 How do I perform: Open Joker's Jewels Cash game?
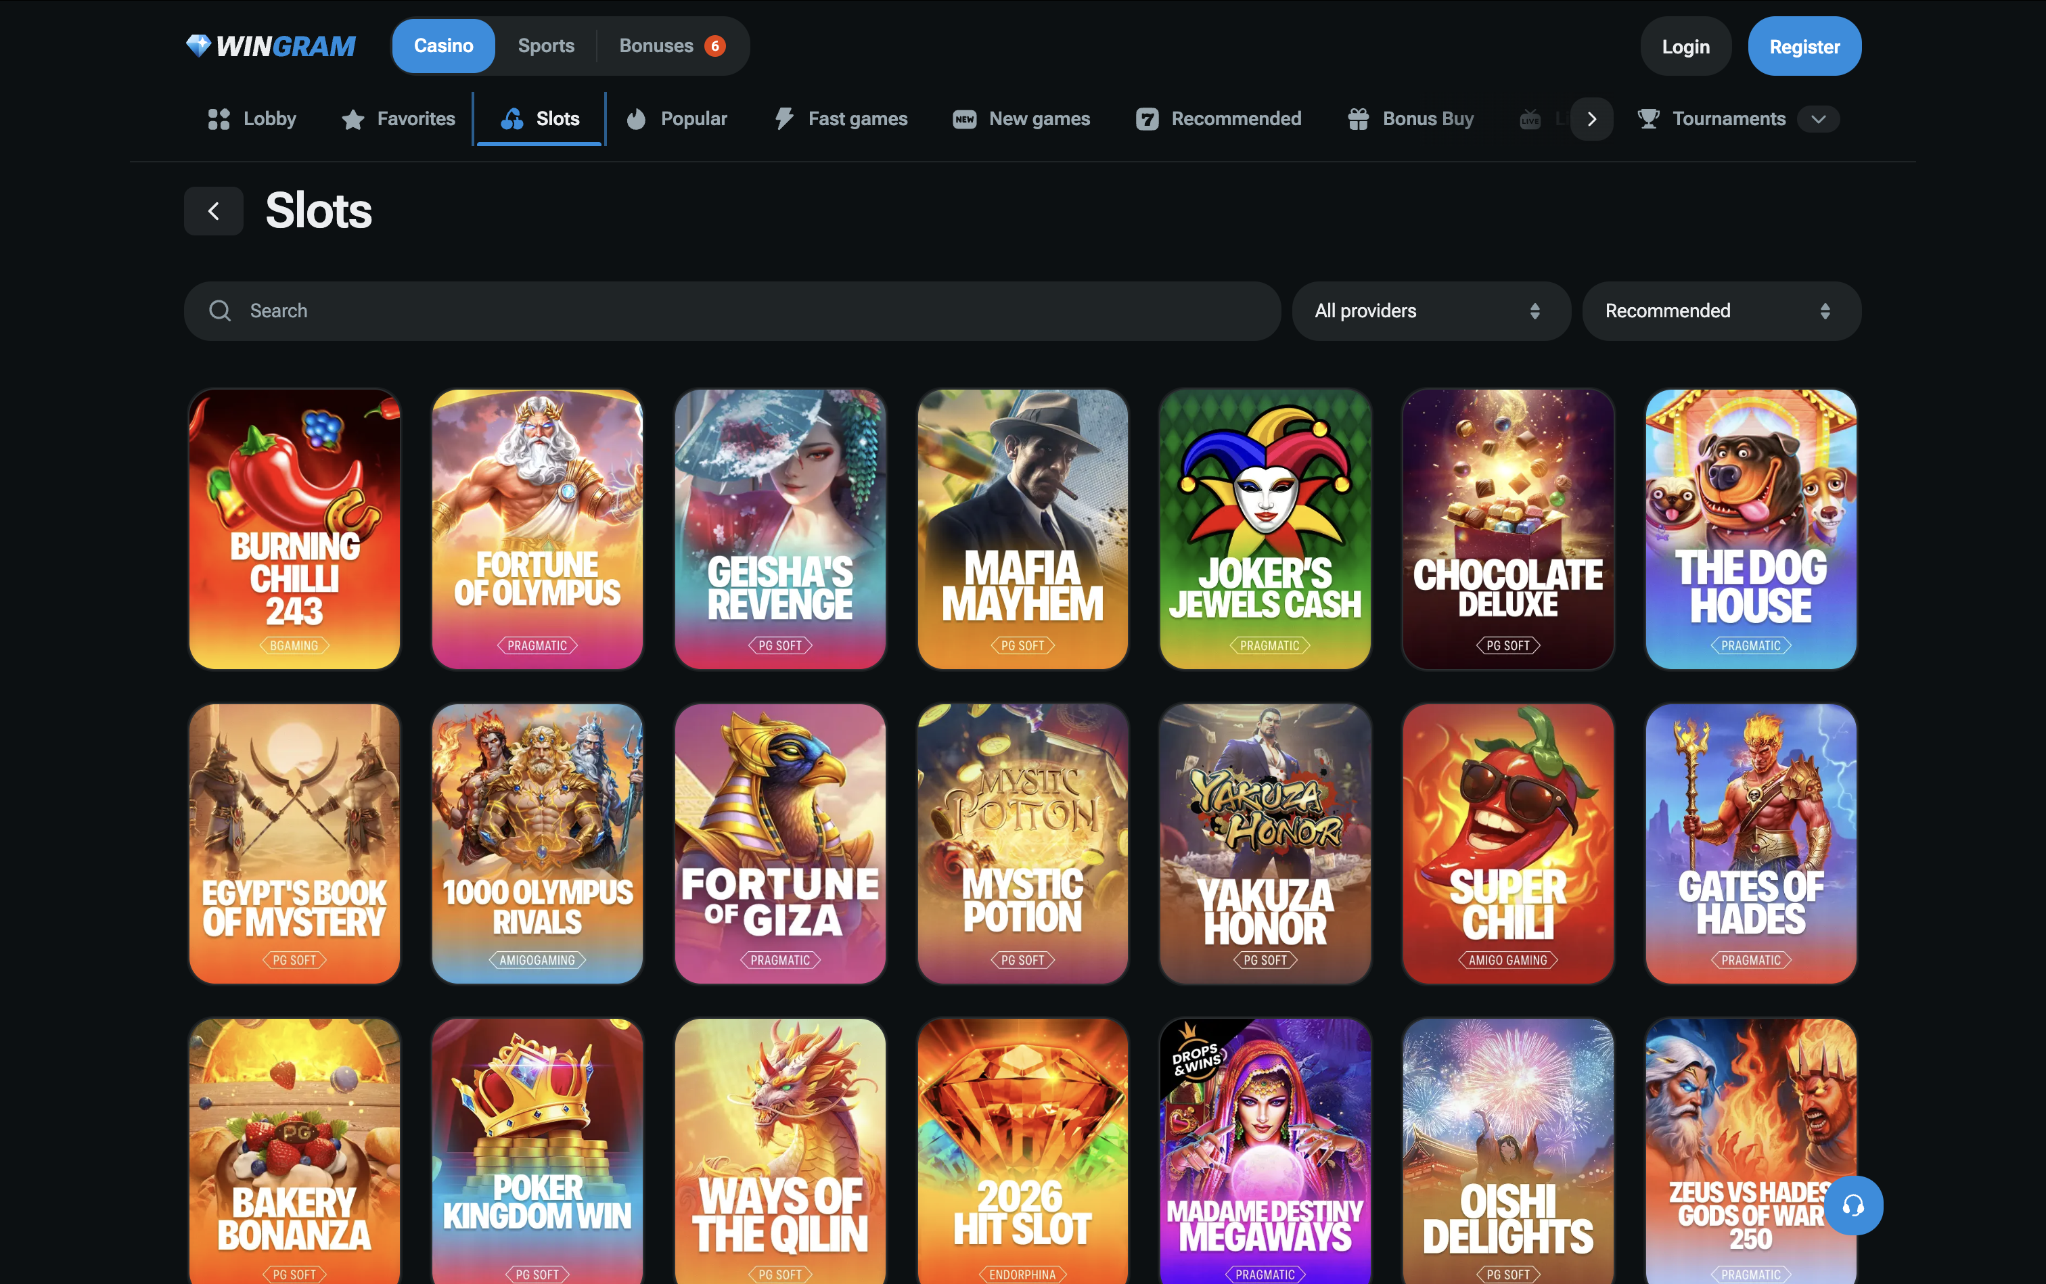(1265, 529)
